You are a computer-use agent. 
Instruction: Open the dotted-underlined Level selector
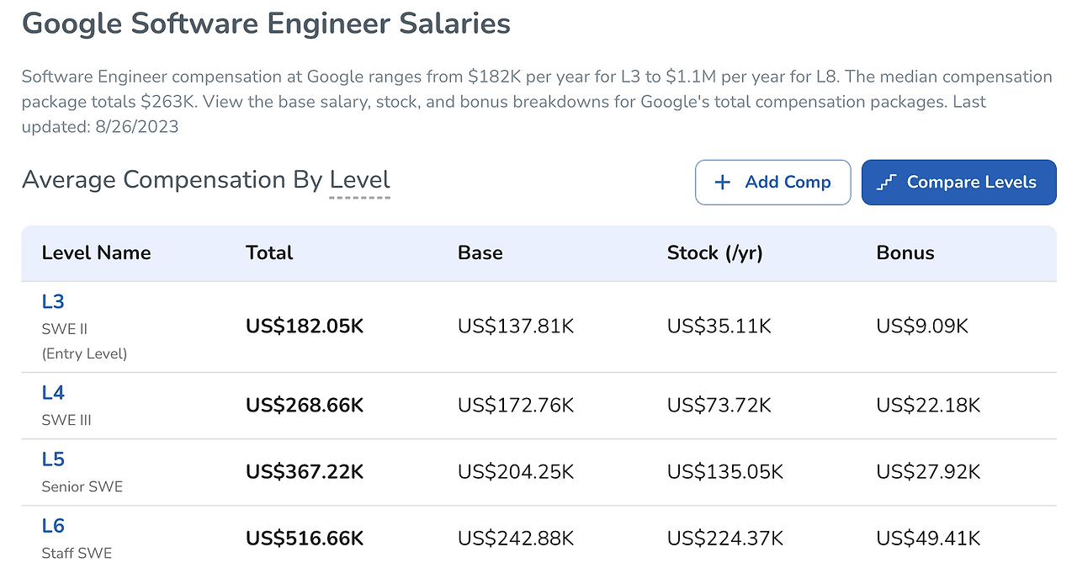pos(359,180)
